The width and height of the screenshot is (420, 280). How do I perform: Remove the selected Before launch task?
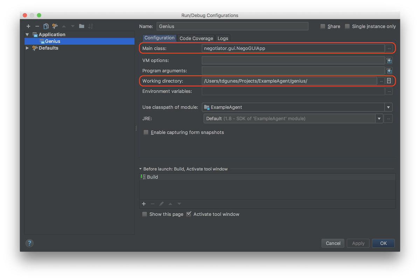pos(153,204)
